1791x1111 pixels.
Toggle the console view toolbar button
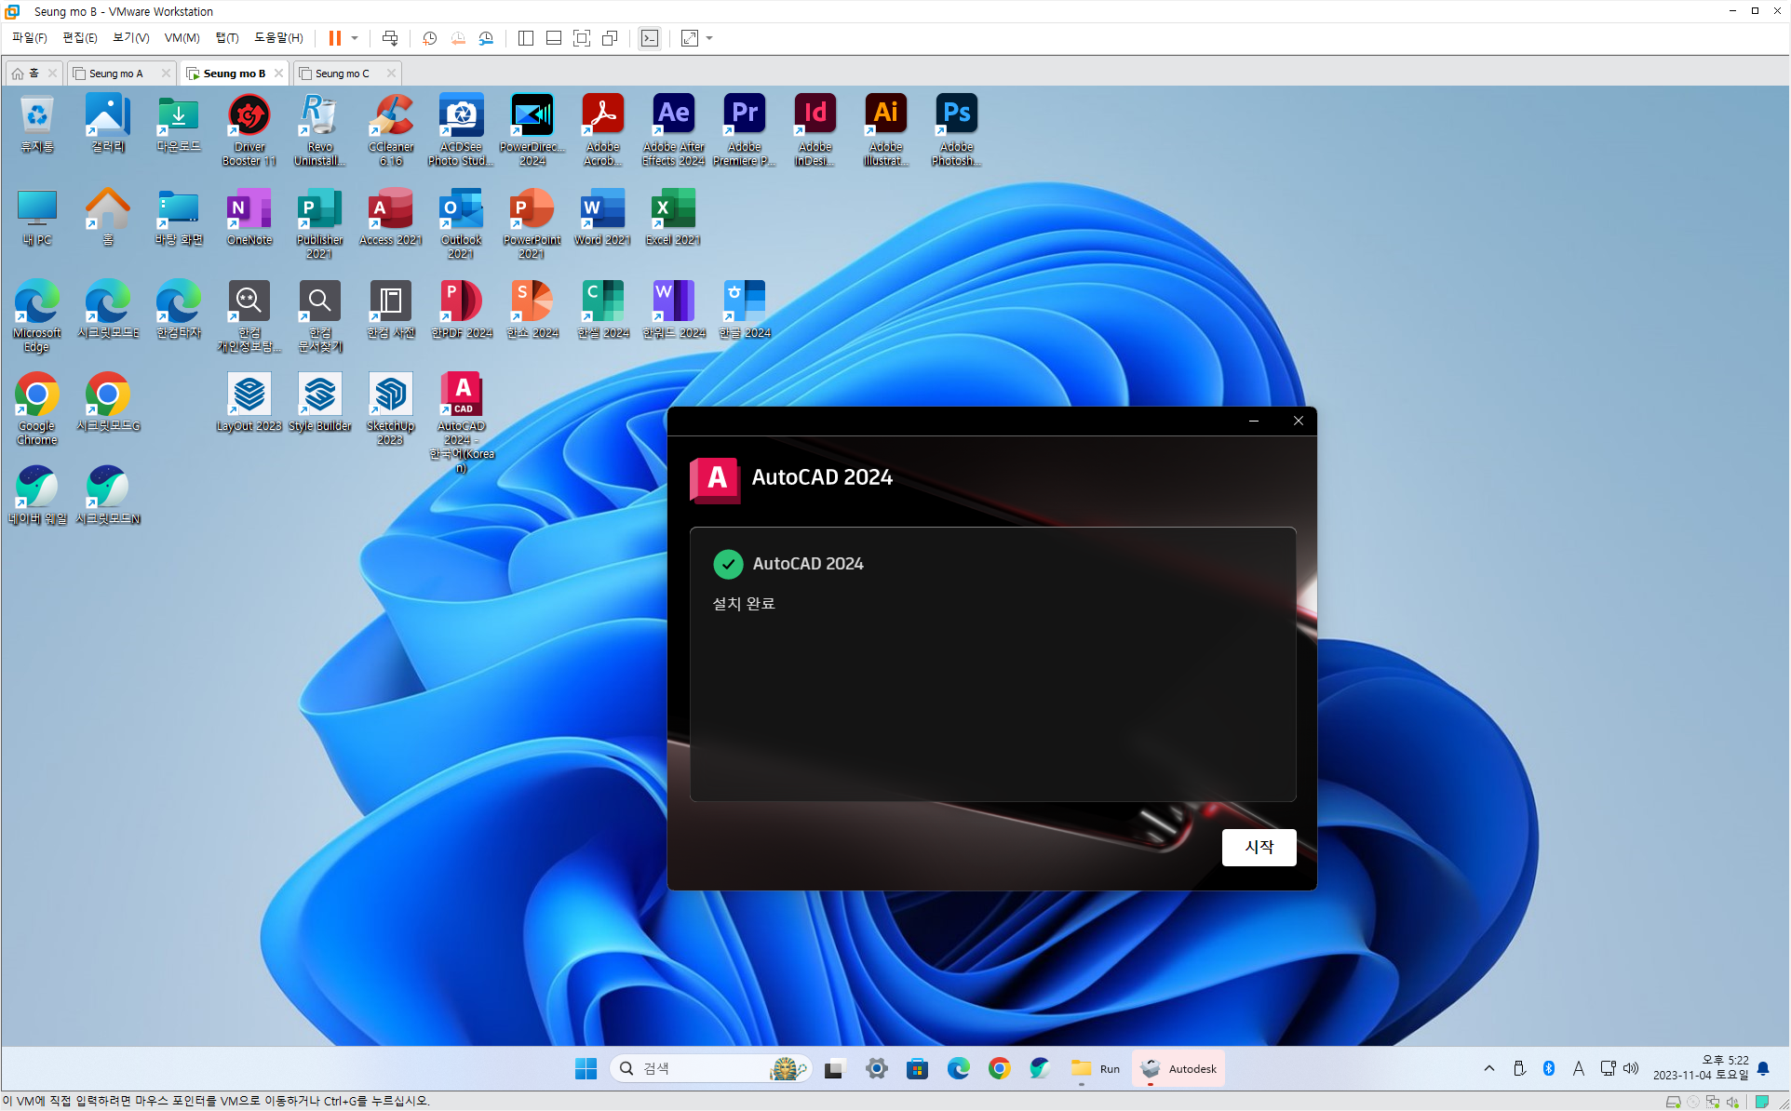pyautogui.click(x=650, y=38)
